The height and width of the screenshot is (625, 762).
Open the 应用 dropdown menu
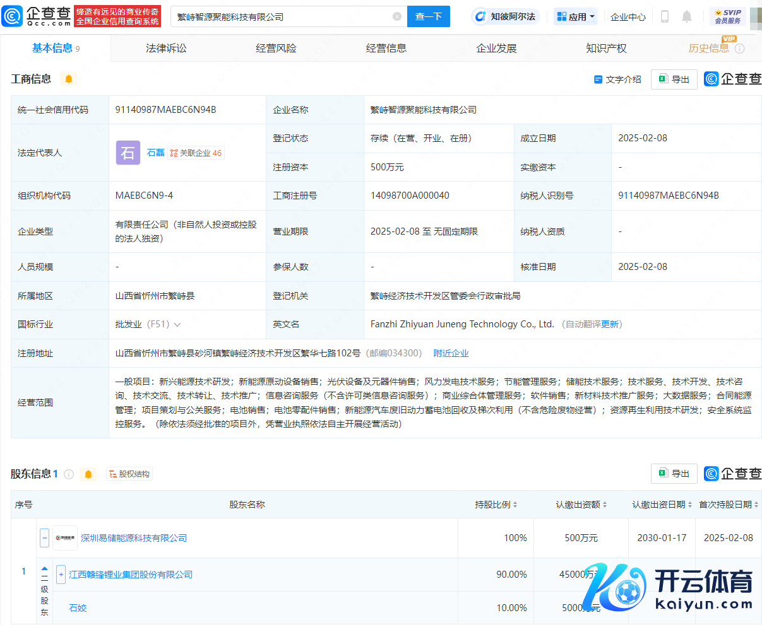(576, 17)
